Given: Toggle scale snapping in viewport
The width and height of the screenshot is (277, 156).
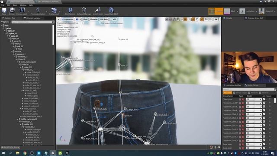Looking at the screenshot, I should click(x=202, y=19).
